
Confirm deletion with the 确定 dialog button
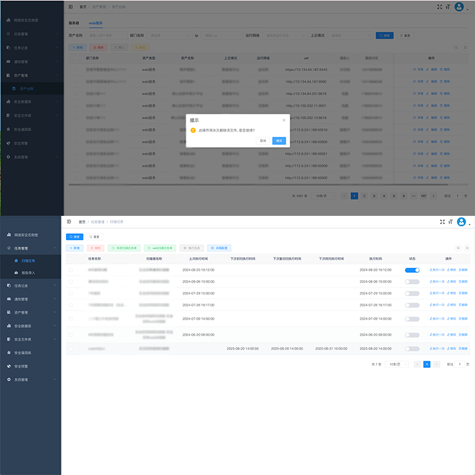[x=279, y=140]
